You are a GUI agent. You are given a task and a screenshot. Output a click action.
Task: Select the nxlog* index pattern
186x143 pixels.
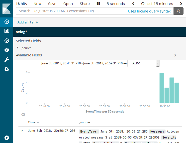tap(21, 32)
